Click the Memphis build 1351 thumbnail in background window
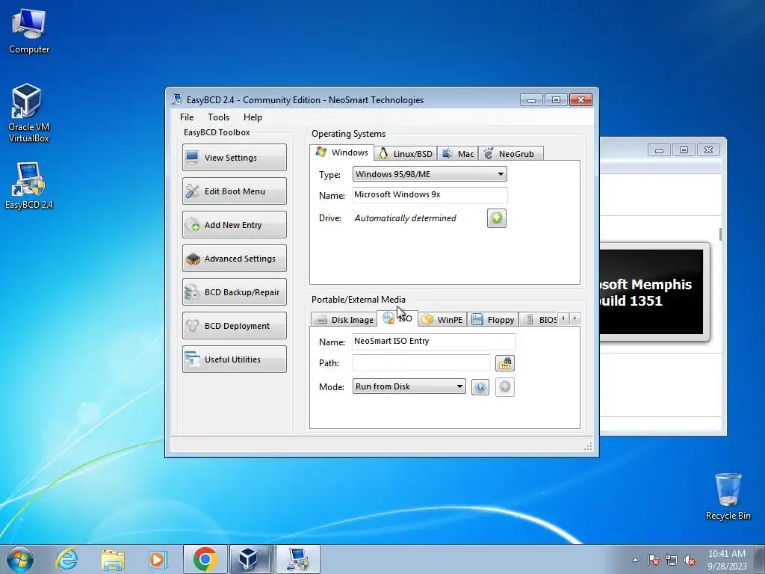 click(x=654, y=292)
